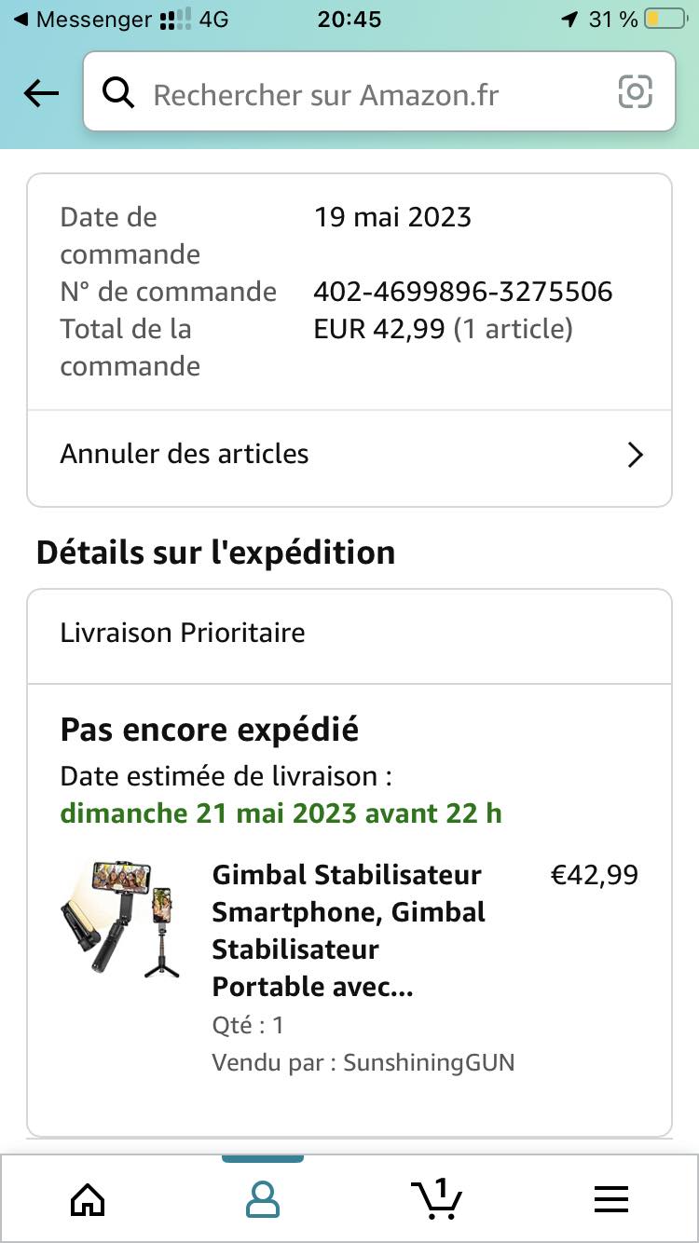Tap the order number 402-4699896-3275506

tap(463, 292)
